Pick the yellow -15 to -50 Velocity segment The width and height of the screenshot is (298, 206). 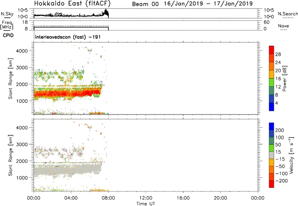(272, 162)
